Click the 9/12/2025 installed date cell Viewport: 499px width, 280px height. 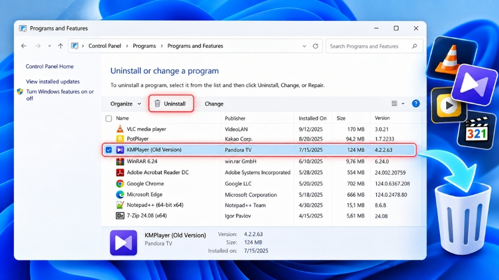310,130
